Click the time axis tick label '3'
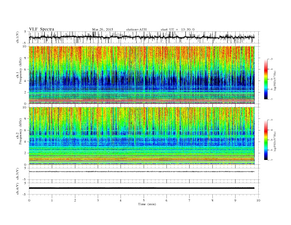The width and height of the screenshot is (291, 225). pos(98,200)
